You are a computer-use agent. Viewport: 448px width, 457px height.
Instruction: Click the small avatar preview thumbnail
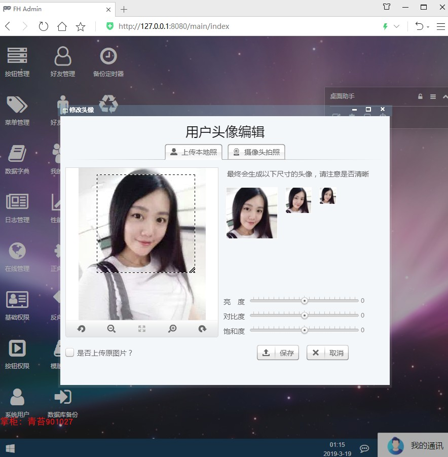click(x=328, y=196)
